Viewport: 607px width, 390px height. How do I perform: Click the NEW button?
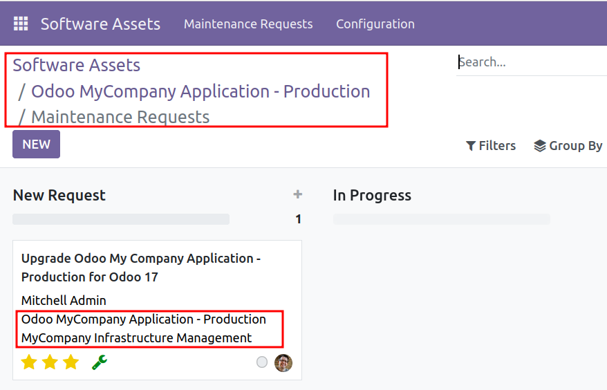(x=37, y=144)
